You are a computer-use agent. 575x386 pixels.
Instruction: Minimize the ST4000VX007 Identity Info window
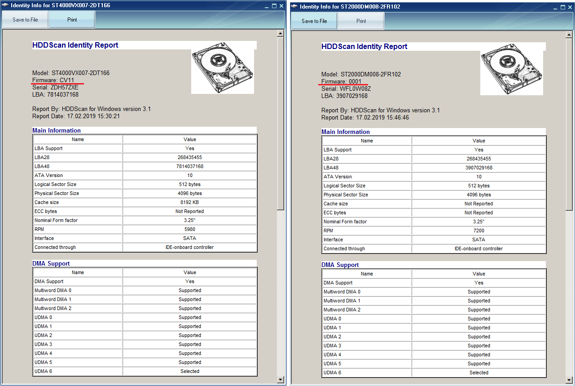point(267,6)
